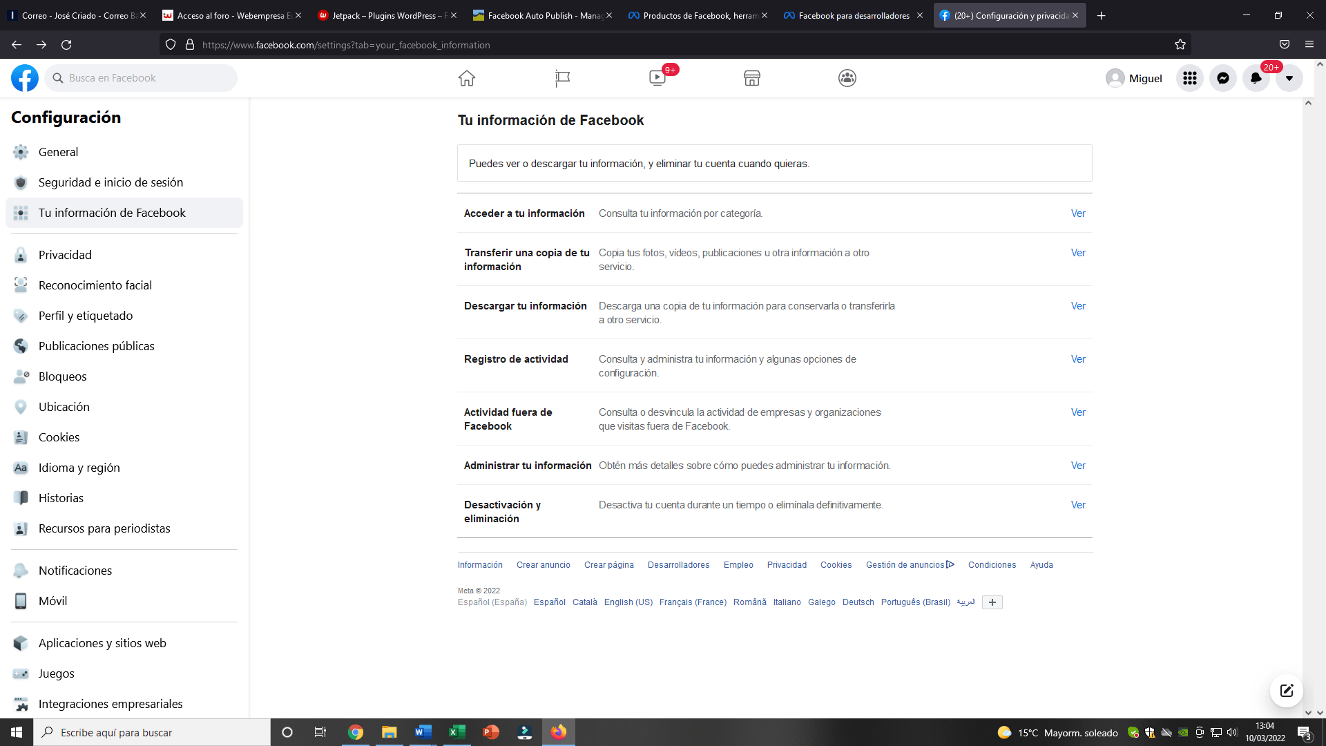Viewport: 1326px width, 746px height.
Task: Open the nine-dot menu grid
Action: click(x=1190, y=78)
